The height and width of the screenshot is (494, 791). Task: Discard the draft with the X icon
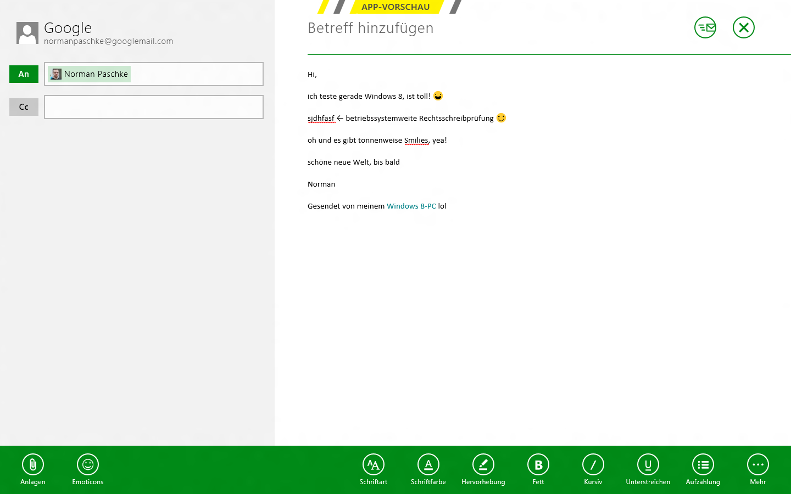744,27
